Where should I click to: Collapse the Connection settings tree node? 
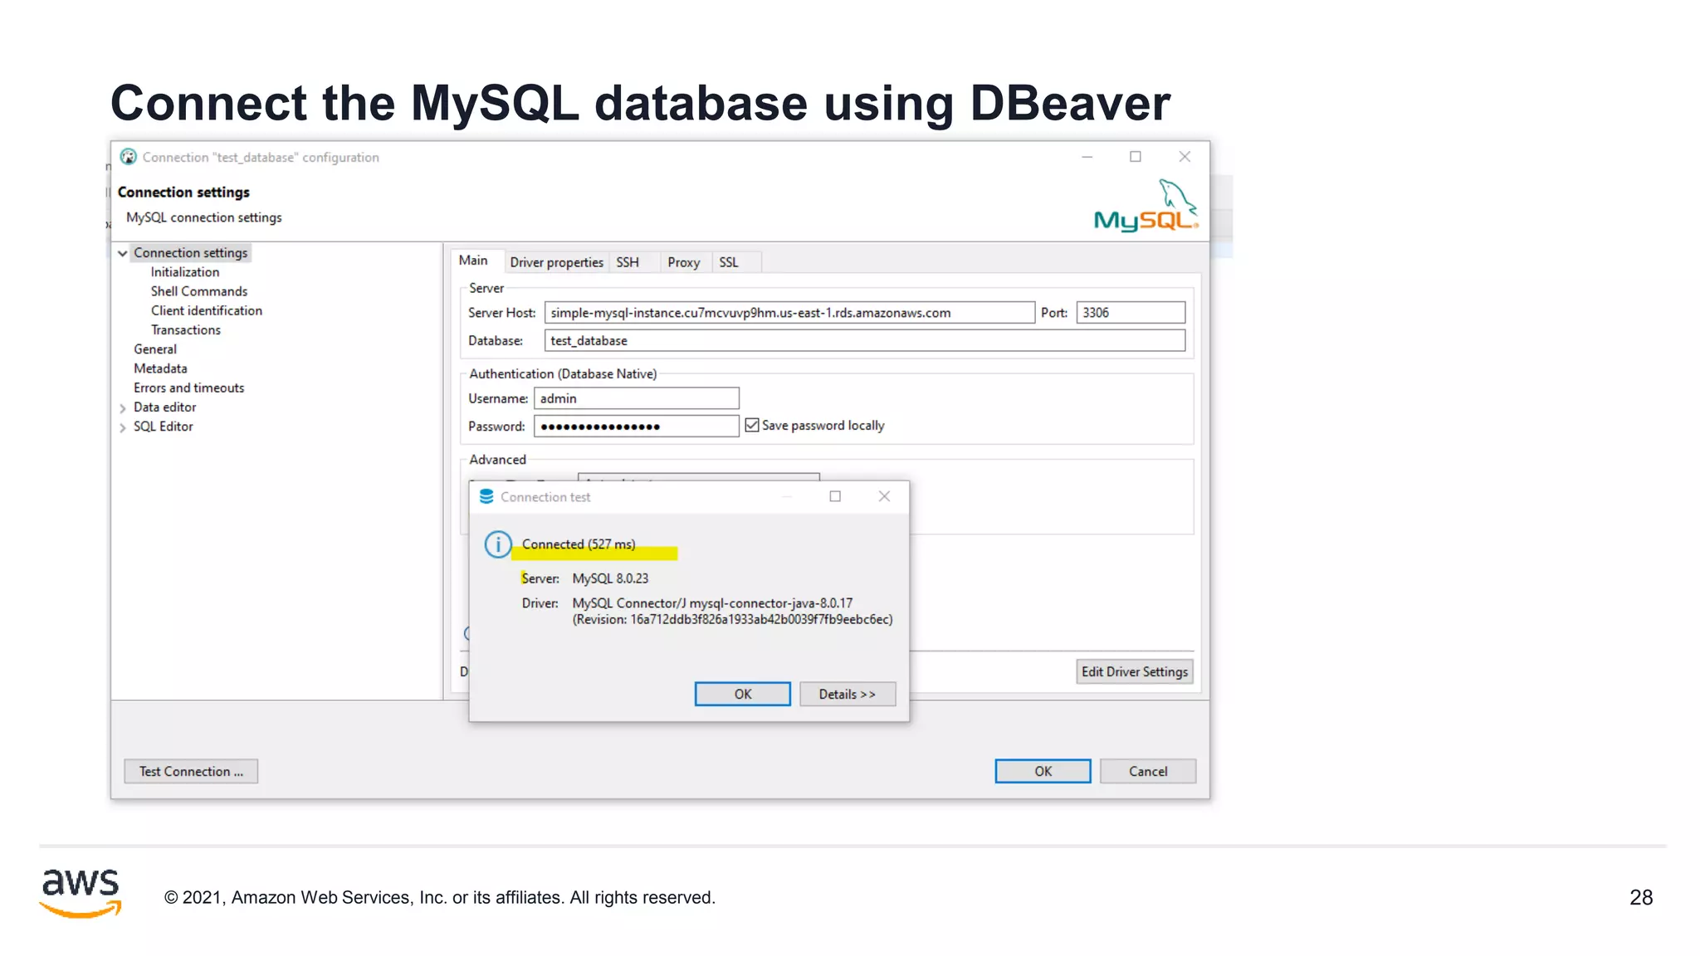pyautogui.click(x=123, y=253)
